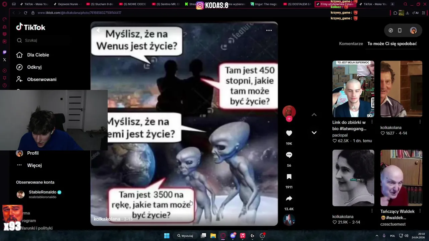Image resolution: width=429 pixels, height=241 pixels.
Task: Switch to the Komentarze tab
Action: click(x=351, y=44)
